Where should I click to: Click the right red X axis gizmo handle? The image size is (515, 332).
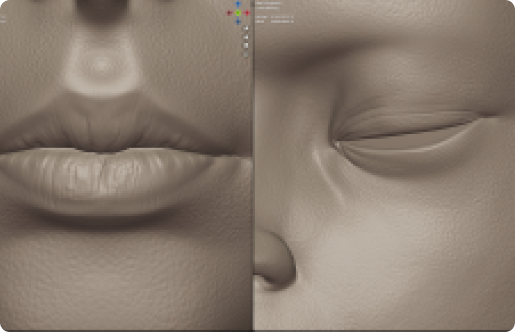(x=247, y=13)
